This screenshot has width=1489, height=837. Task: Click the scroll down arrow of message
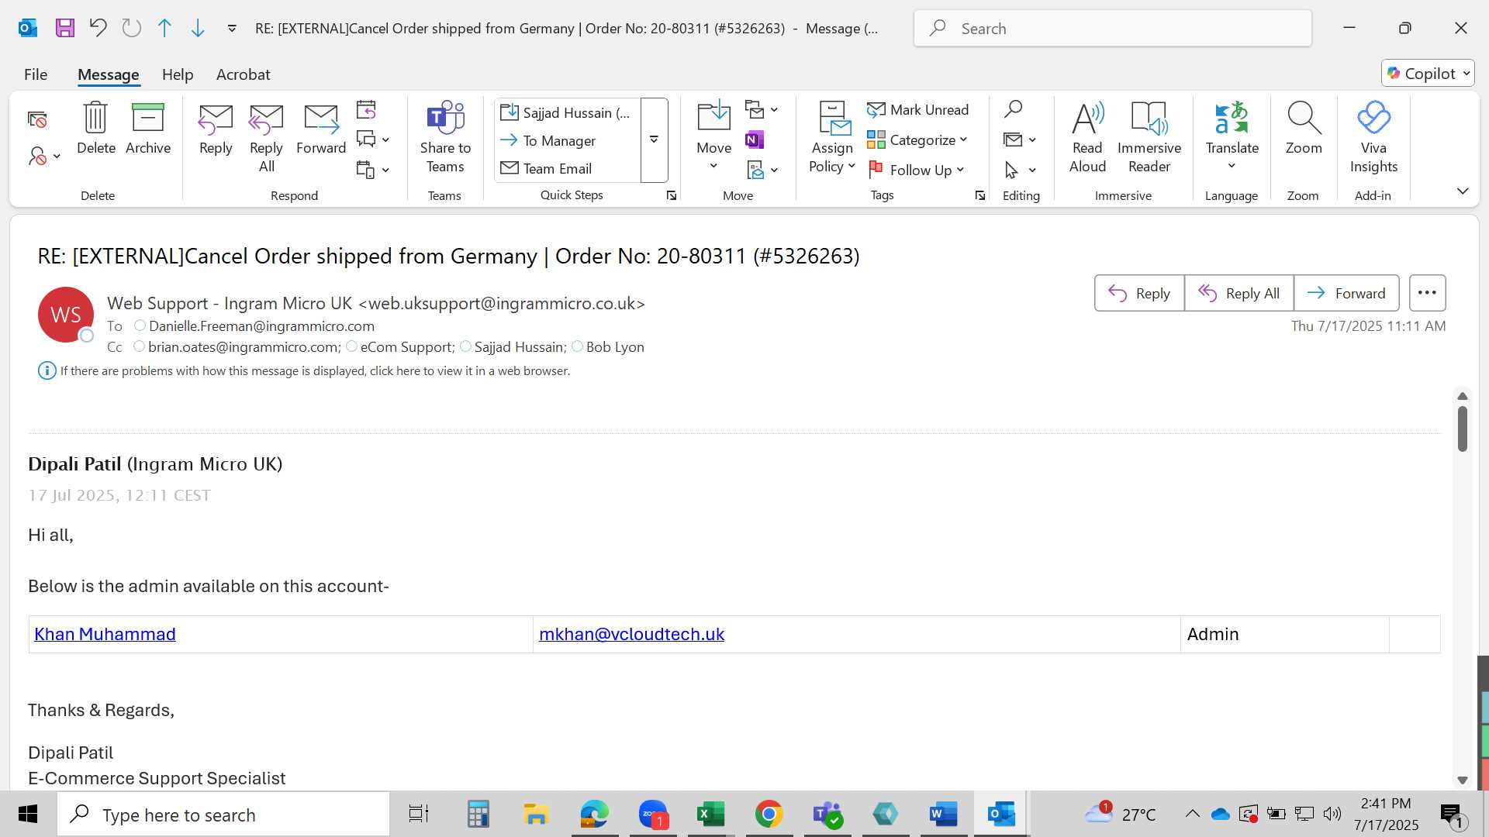pos(1463,780)
